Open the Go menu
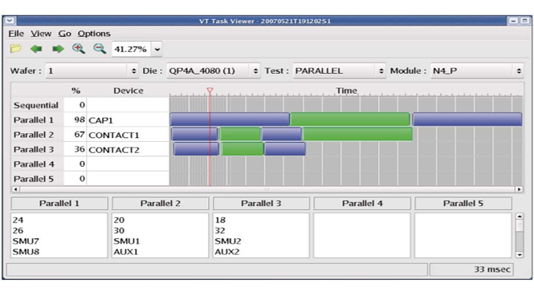Viewport: 534px width, 295px height. tap(64, 34)
